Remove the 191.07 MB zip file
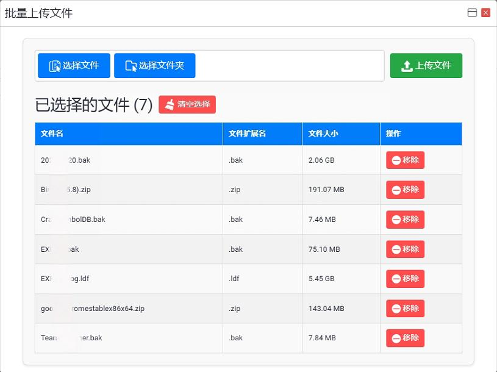 pyautogui.click(x=405, y=190)
